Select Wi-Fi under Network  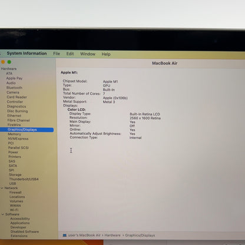pos(14,210)
